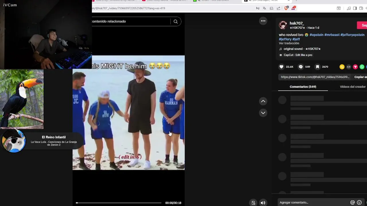Viewport: 367px width, 206px height.
Task: Click the 22.6K likes count
Action: point(290,67)
